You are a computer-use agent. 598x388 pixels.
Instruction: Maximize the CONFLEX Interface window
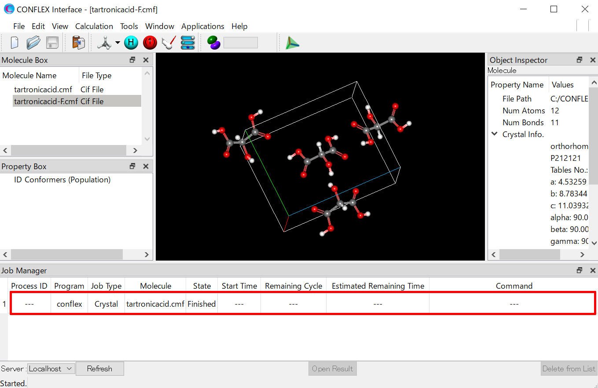pyautogui.click(x=554, y=9)
